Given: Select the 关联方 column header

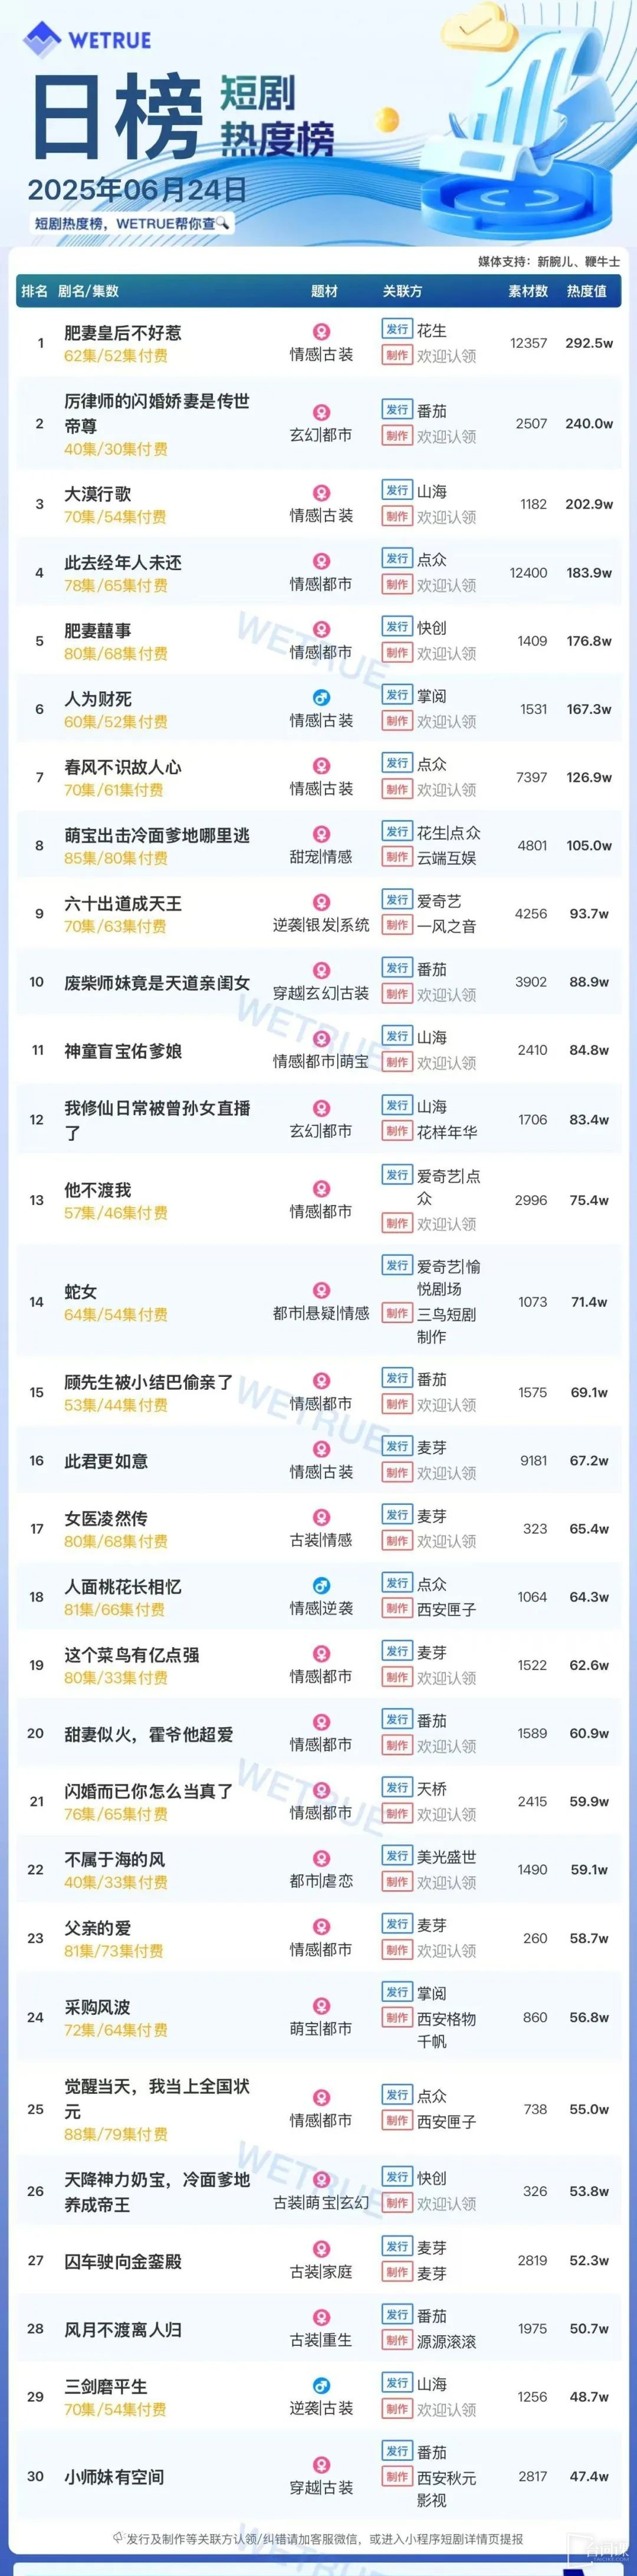Looking at the screenshot, I should click(402, 291).
